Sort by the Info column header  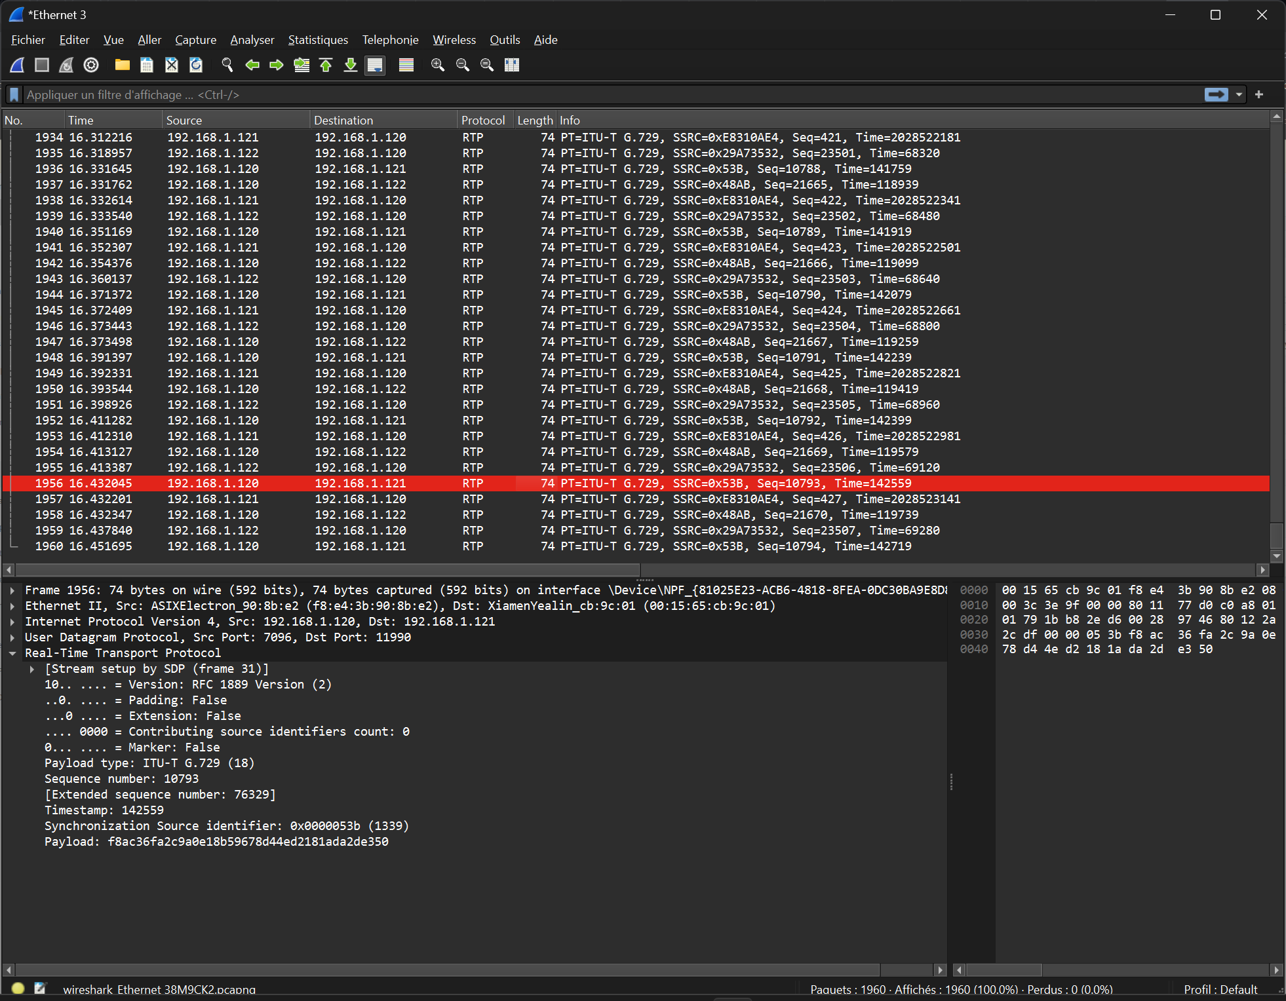pos(912,121)
